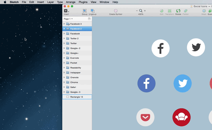Open the View menu

[x=94, y=2]
